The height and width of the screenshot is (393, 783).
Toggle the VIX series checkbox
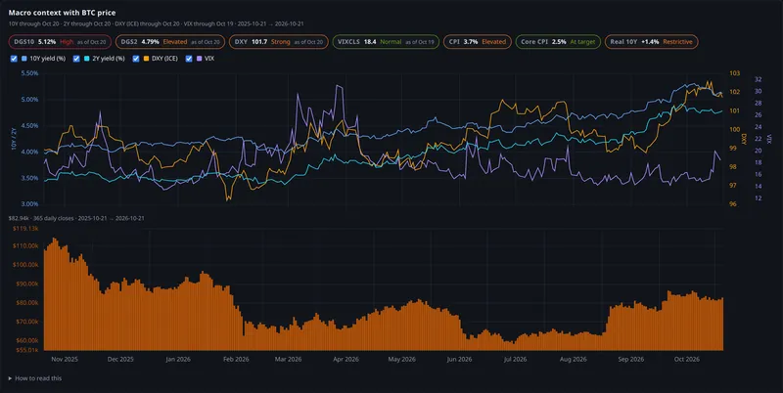click(189, 59)
